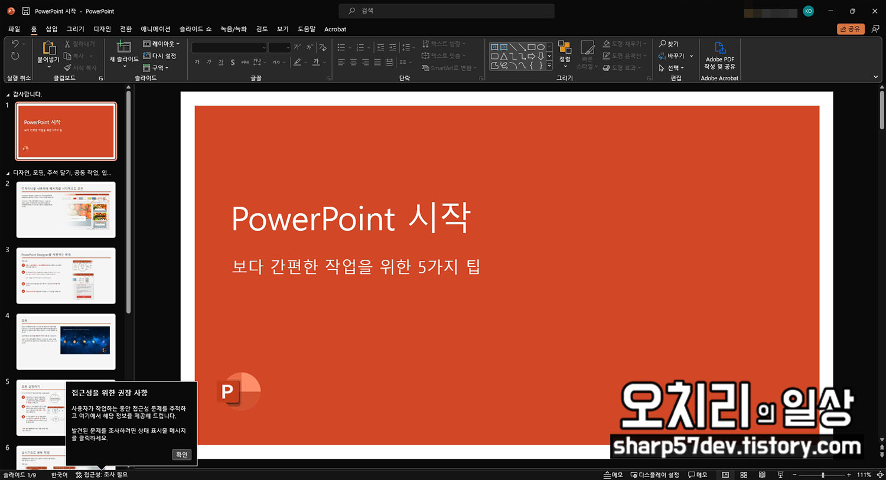Viewport: 886px width, 480px height.
Task: Toggle strikethrough formatting
Action: coord(245,62)
